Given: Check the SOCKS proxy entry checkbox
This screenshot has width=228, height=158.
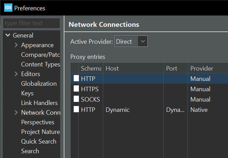Looking at the screenshot, I should 76,99.
